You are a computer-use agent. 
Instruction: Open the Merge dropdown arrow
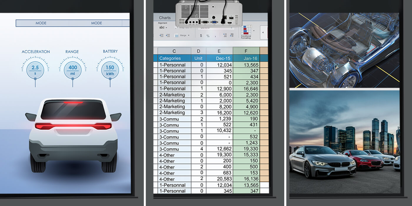pyautogui.click(x=189, y=36)
